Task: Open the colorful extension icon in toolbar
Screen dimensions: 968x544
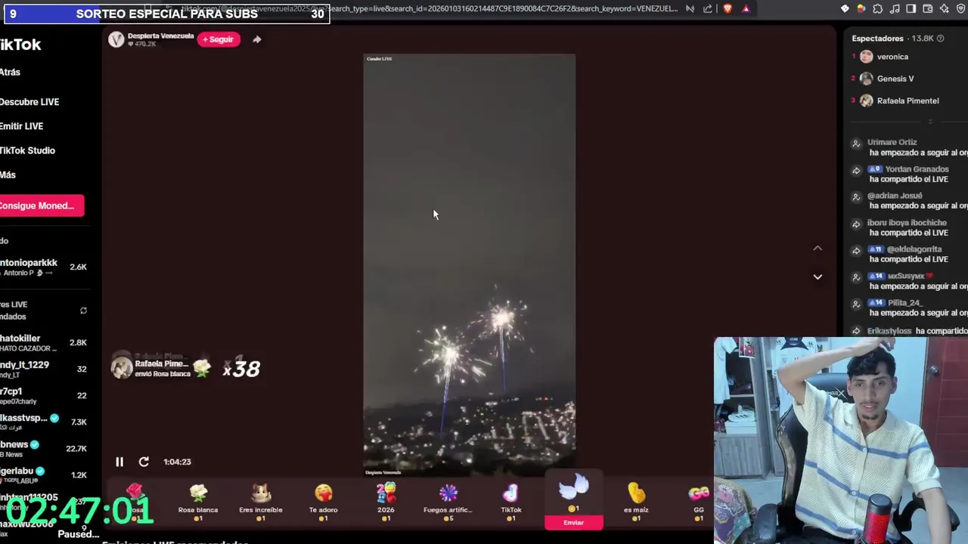Action: 861,9
